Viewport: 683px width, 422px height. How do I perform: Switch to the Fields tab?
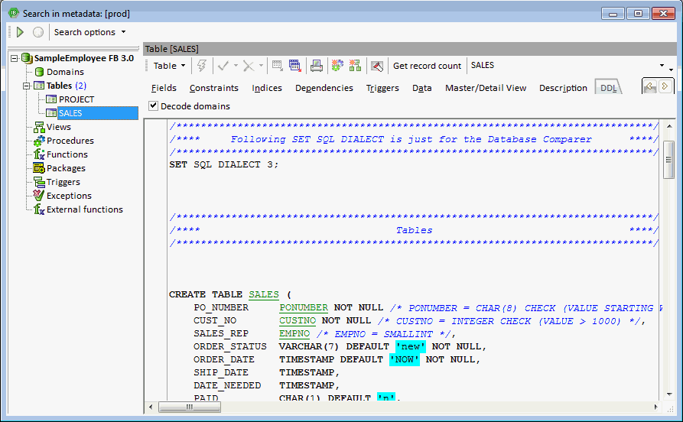164,88
